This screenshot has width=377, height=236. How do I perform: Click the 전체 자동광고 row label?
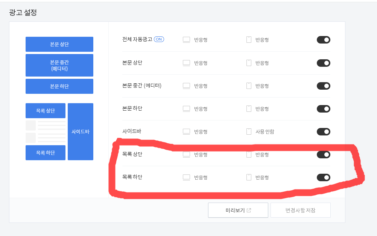(x=137, y=39)
